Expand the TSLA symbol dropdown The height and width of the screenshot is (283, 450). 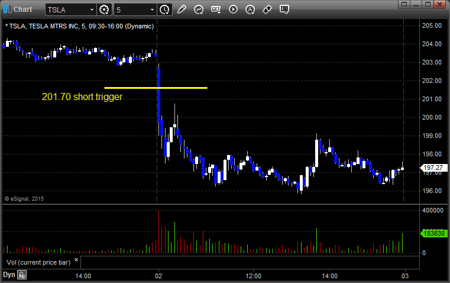click(92, 9)
